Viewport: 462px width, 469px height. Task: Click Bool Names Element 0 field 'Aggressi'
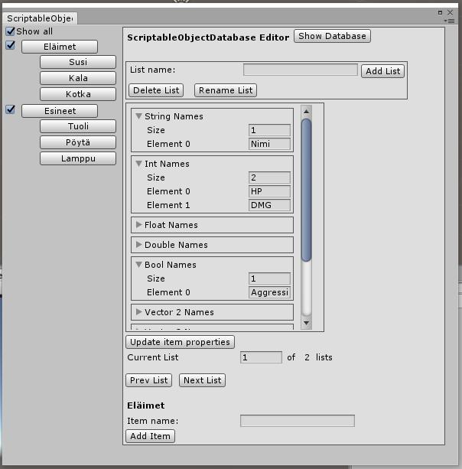click(269, 292)
